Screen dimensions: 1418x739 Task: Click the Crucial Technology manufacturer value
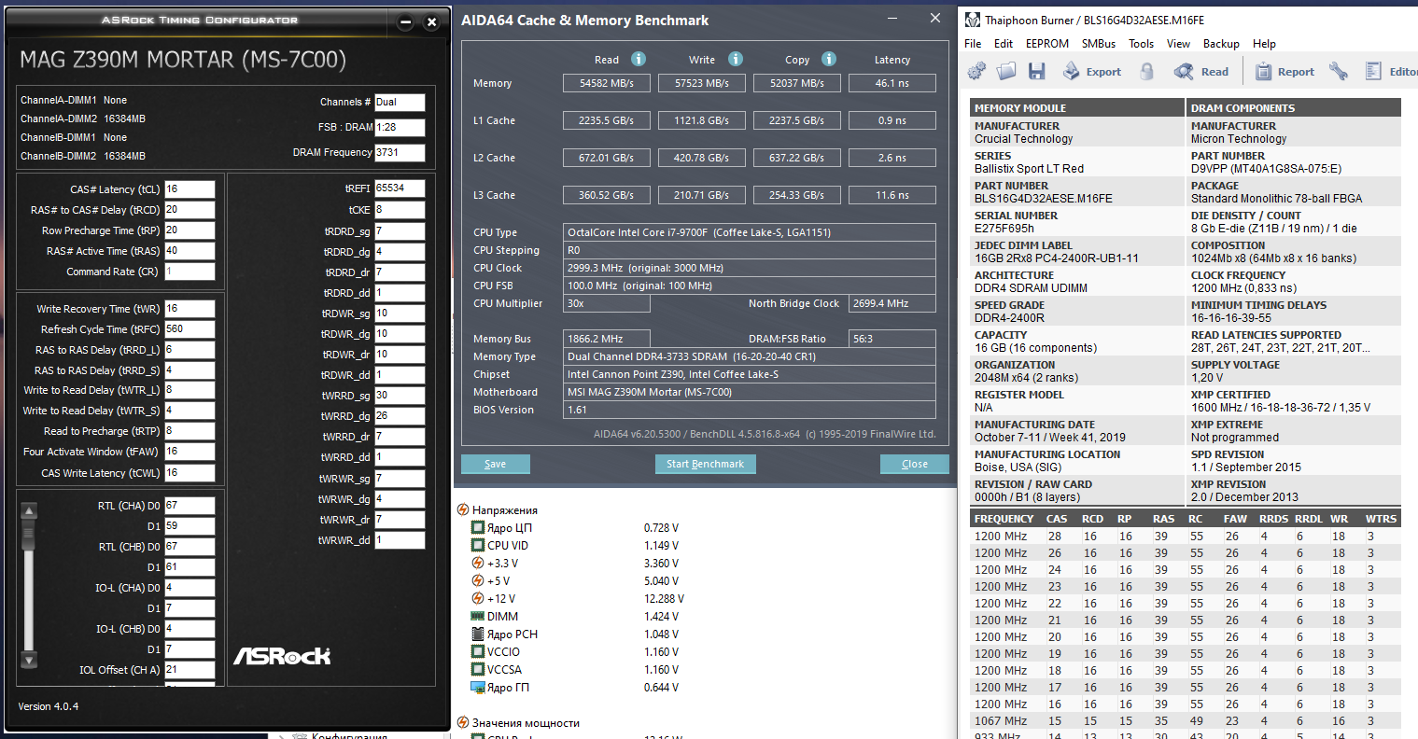(1024, 139)
